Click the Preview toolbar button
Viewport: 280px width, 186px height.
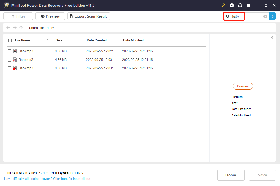click(x=50, y=16)
